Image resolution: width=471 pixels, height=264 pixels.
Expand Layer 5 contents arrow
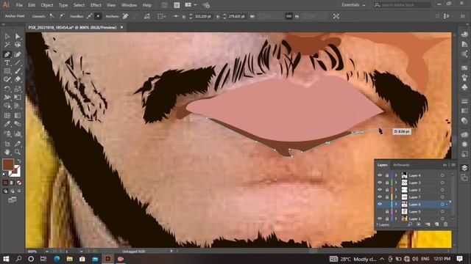point(396,212)
